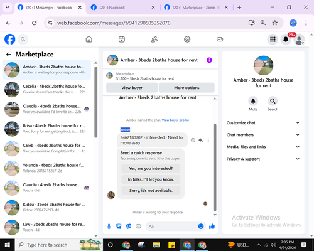
Task: Expand Customize chat section
Action: 263,123
